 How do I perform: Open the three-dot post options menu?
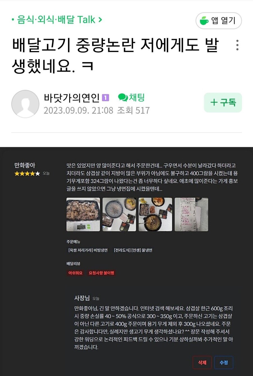(237, 45)
